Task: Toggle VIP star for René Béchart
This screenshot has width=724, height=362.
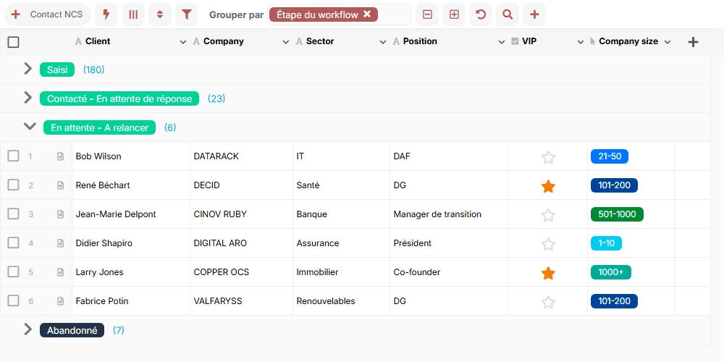Action: pyautogui.click(x=548, y=186)
